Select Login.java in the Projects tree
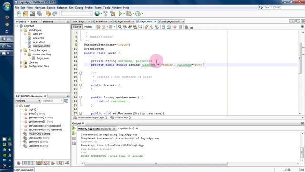Viewport: 305px width, 172px height. click(42, 58)
